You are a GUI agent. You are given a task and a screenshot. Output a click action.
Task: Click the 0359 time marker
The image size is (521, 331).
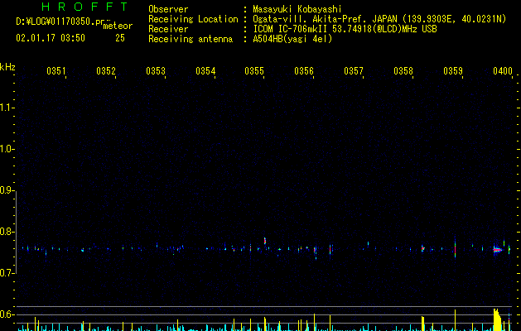click(x=453, y=70)
